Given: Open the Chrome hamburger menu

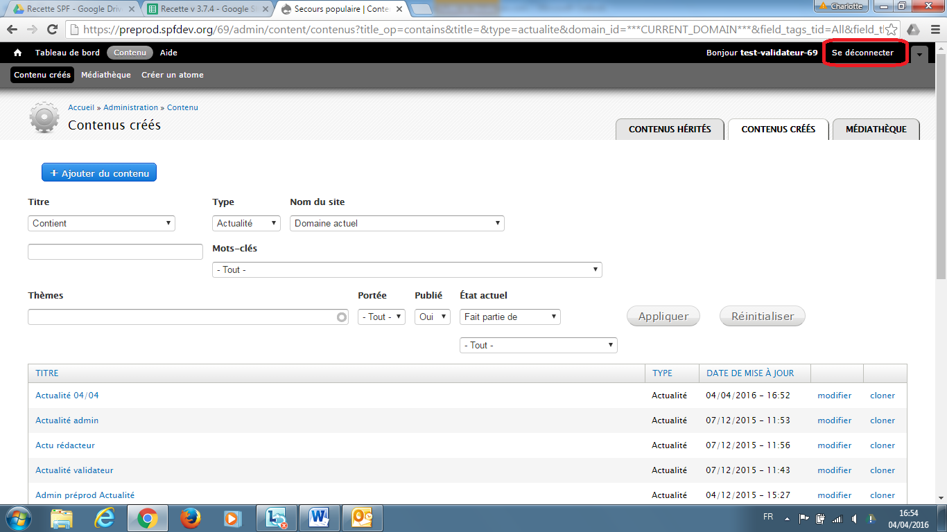Looking at the screenshot, I should [935, 30].
